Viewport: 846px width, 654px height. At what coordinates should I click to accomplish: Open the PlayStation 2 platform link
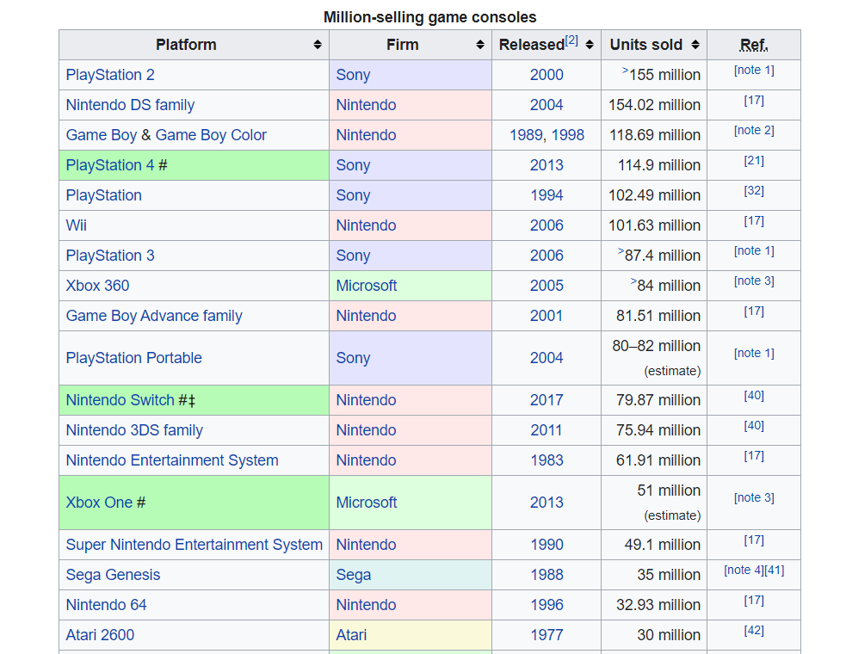(x=110, y=75)
